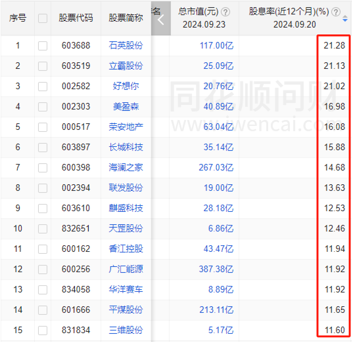Open stock link 好想你
Image resolution: width=352 pixels, height=342 pixels.
tap(126, 86)
